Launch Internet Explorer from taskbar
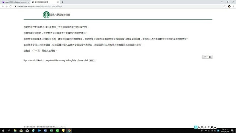 click(x=33, y=130)
